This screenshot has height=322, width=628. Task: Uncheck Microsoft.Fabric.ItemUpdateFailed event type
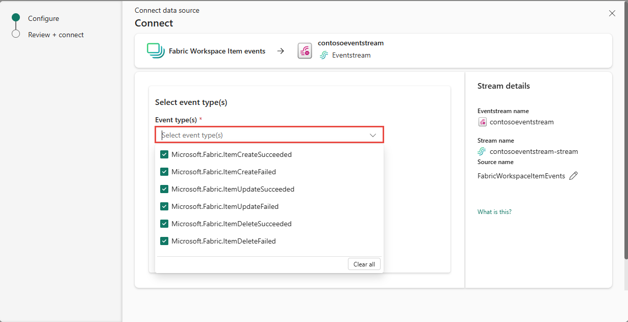(164, 206)
